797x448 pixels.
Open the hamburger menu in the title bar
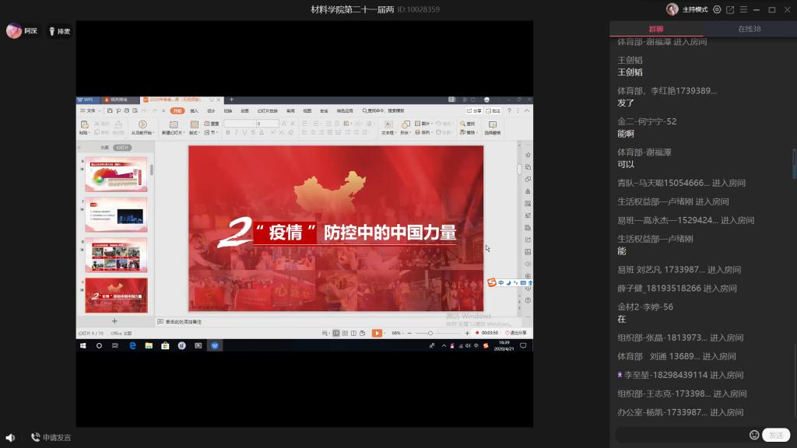point(743,9)
